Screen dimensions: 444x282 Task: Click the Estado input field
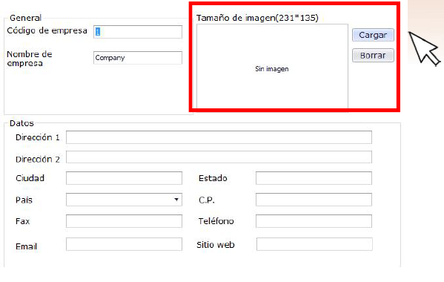314,178
